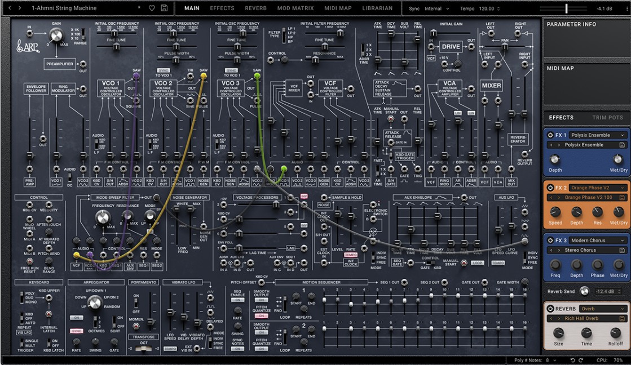
Task: Open the FX 2 Orange Phase V2 type dropdown
Action: pyautogui.click(x=598, y=188)
